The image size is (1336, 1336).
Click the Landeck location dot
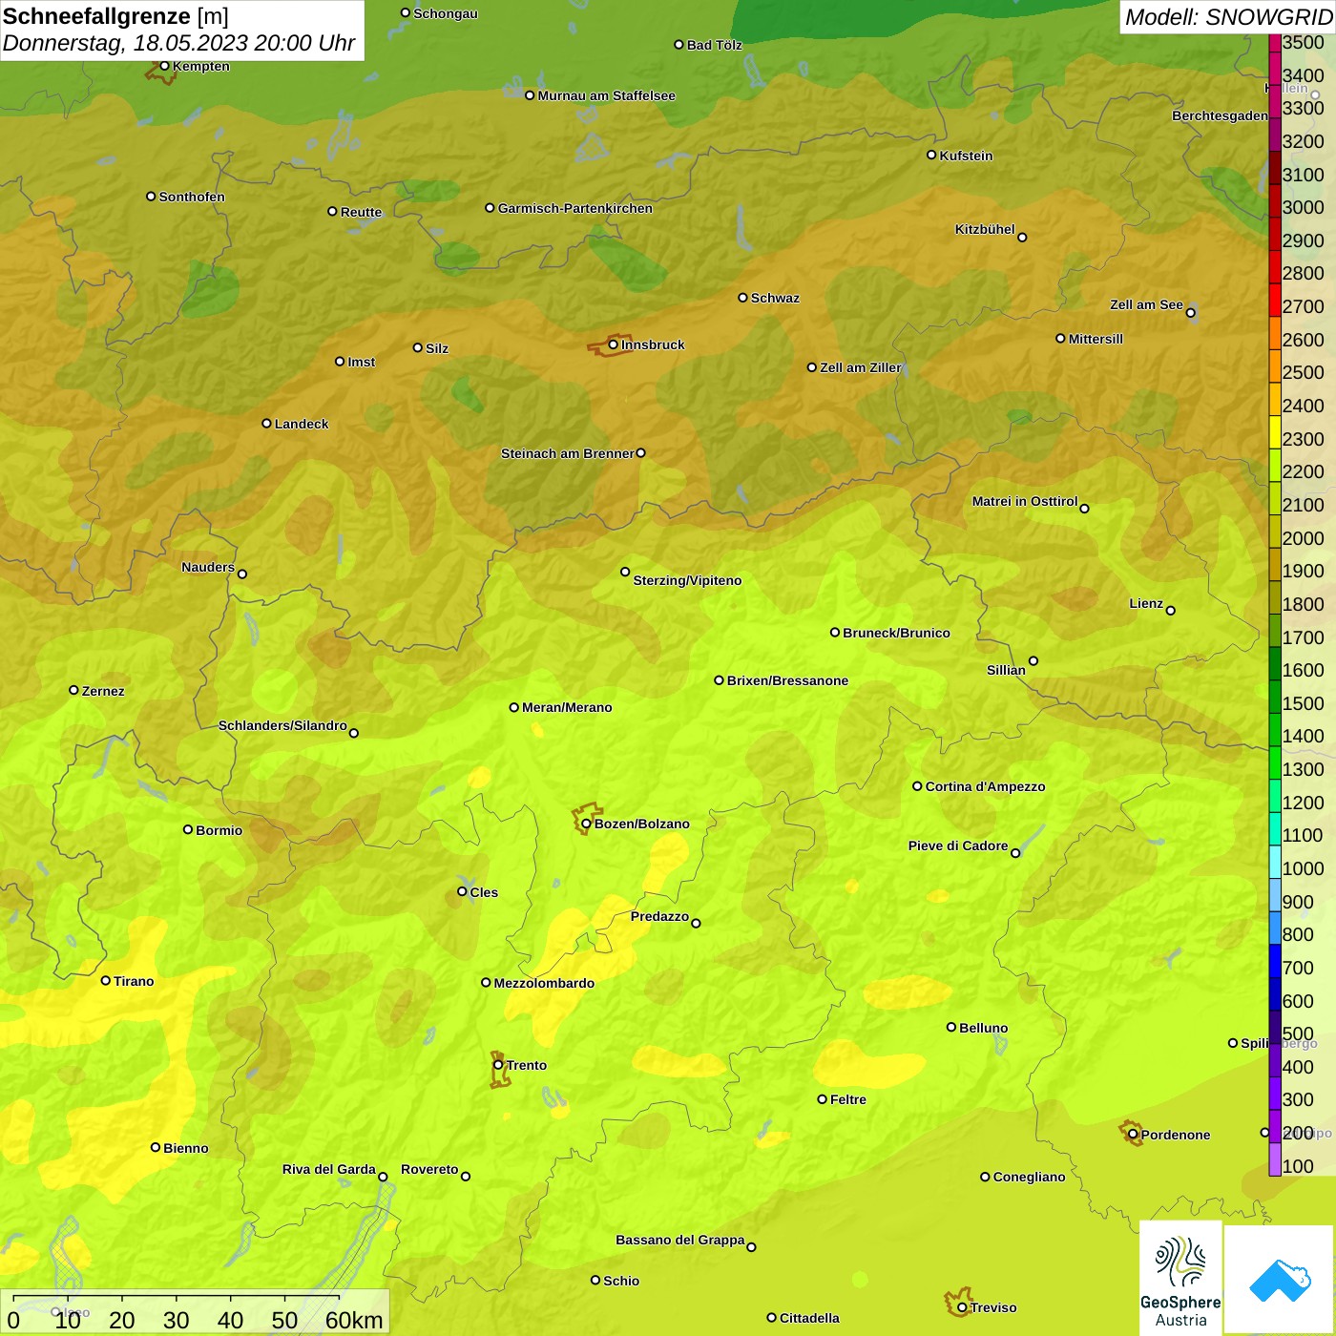(x=266, y=423)
